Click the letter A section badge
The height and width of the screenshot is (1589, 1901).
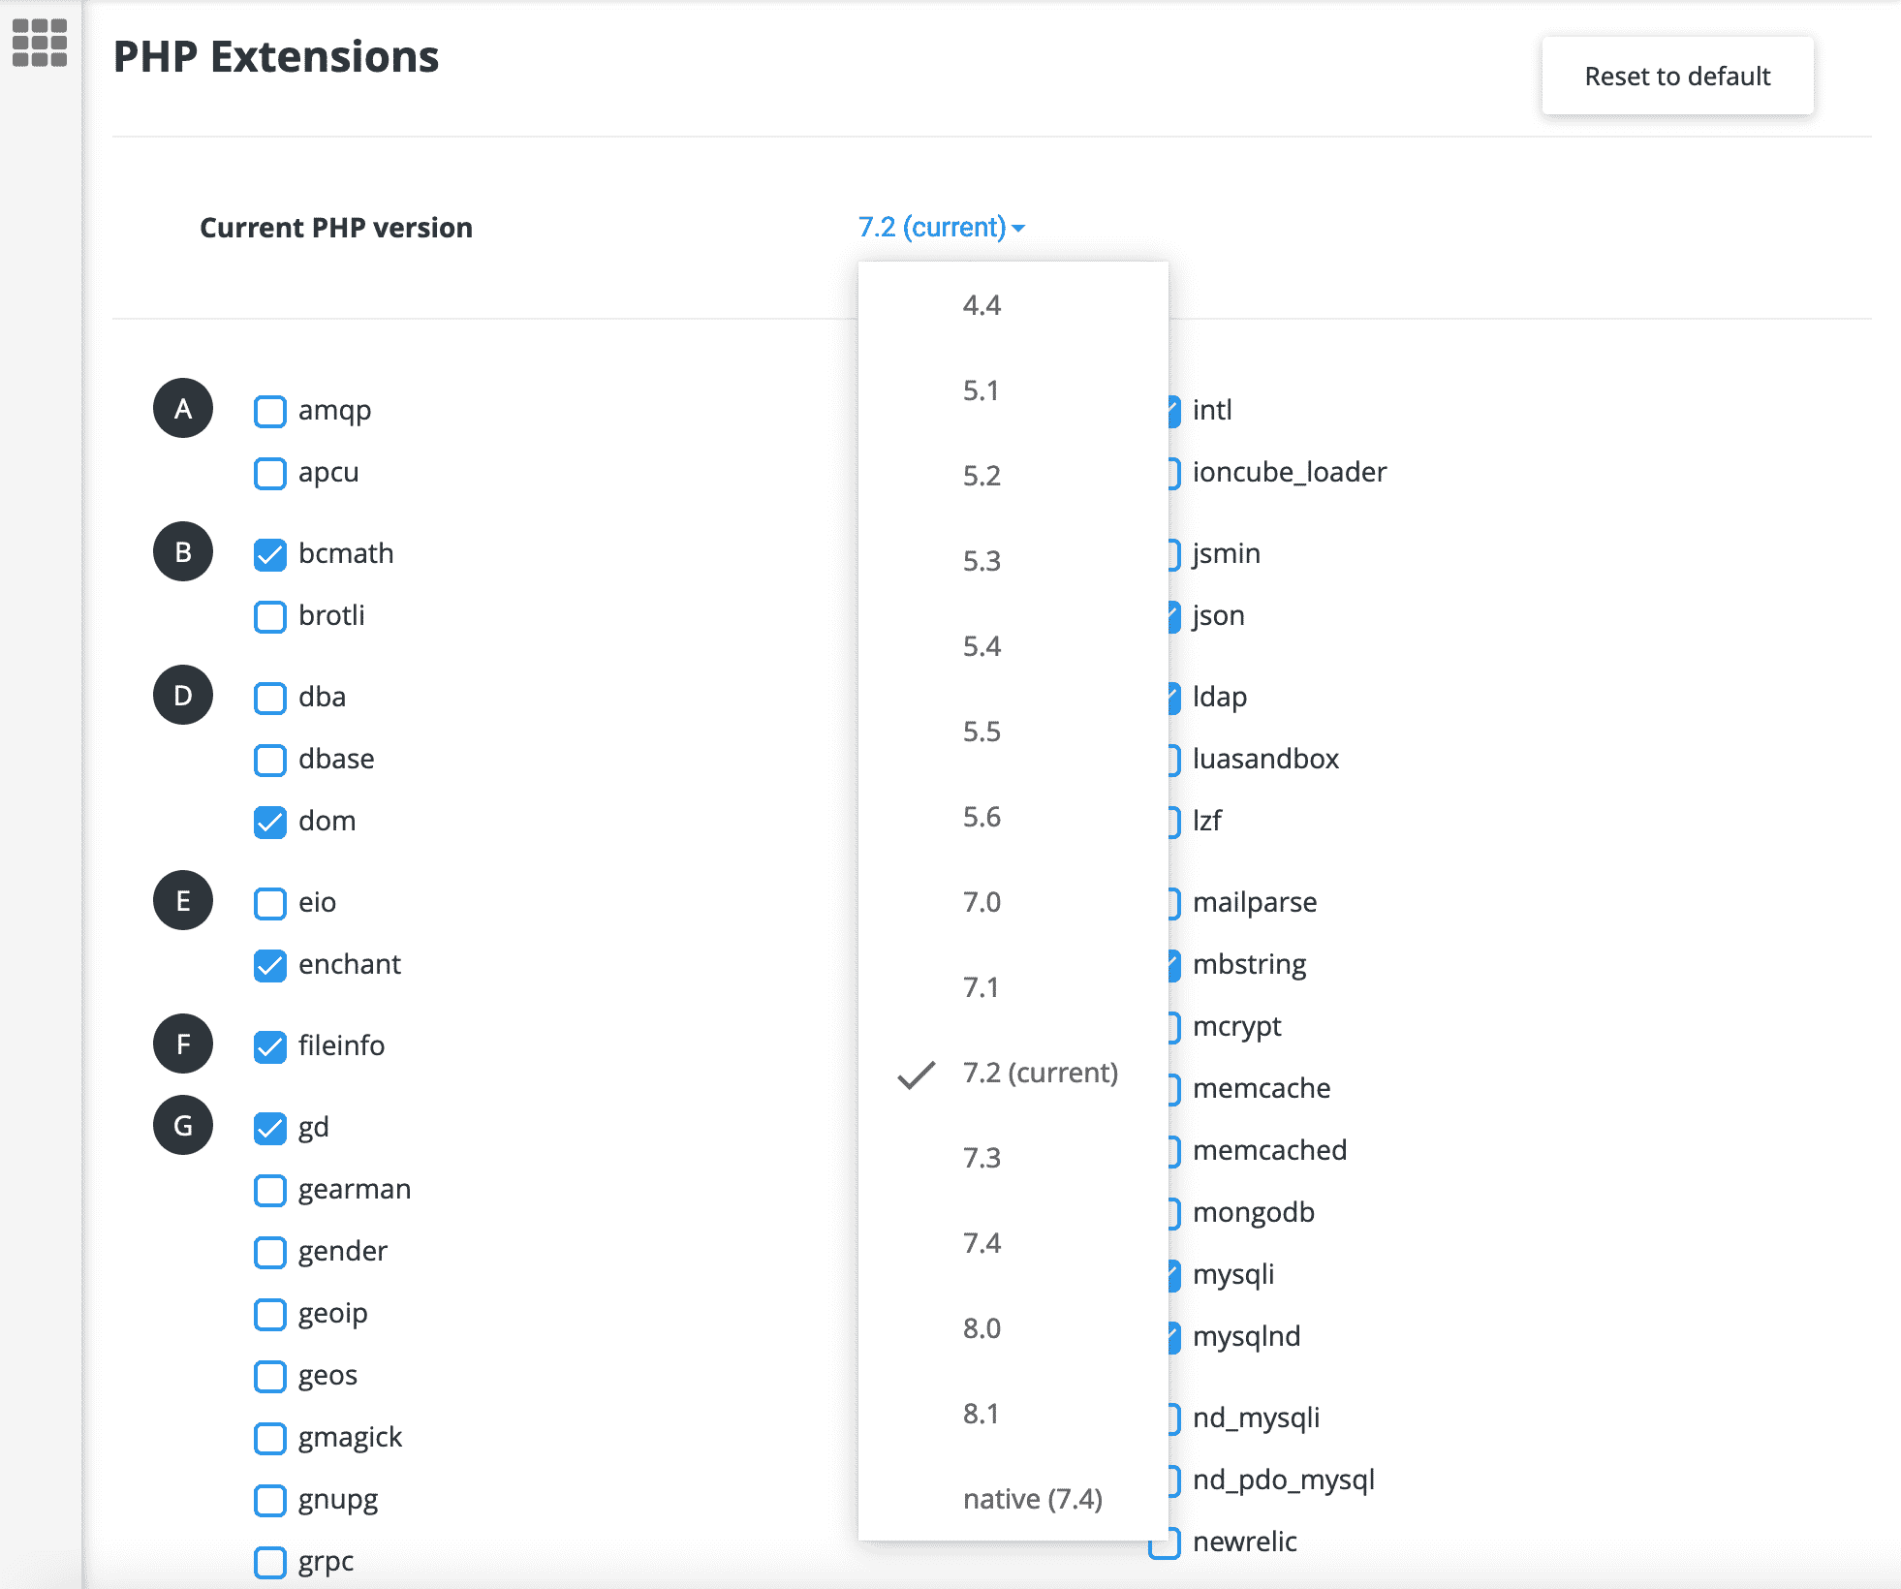pyautogui.click(x=183, y=408)
